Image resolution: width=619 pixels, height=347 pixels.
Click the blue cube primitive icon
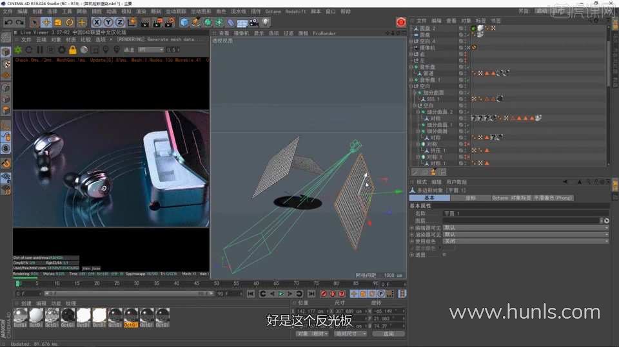pos(184,23)
